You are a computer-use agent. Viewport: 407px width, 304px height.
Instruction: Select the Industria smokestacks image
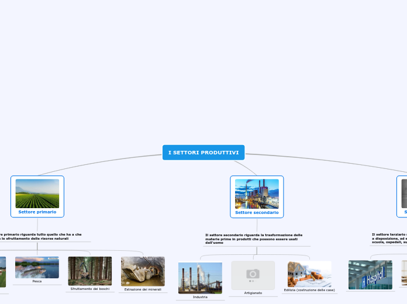pos(200,278)
